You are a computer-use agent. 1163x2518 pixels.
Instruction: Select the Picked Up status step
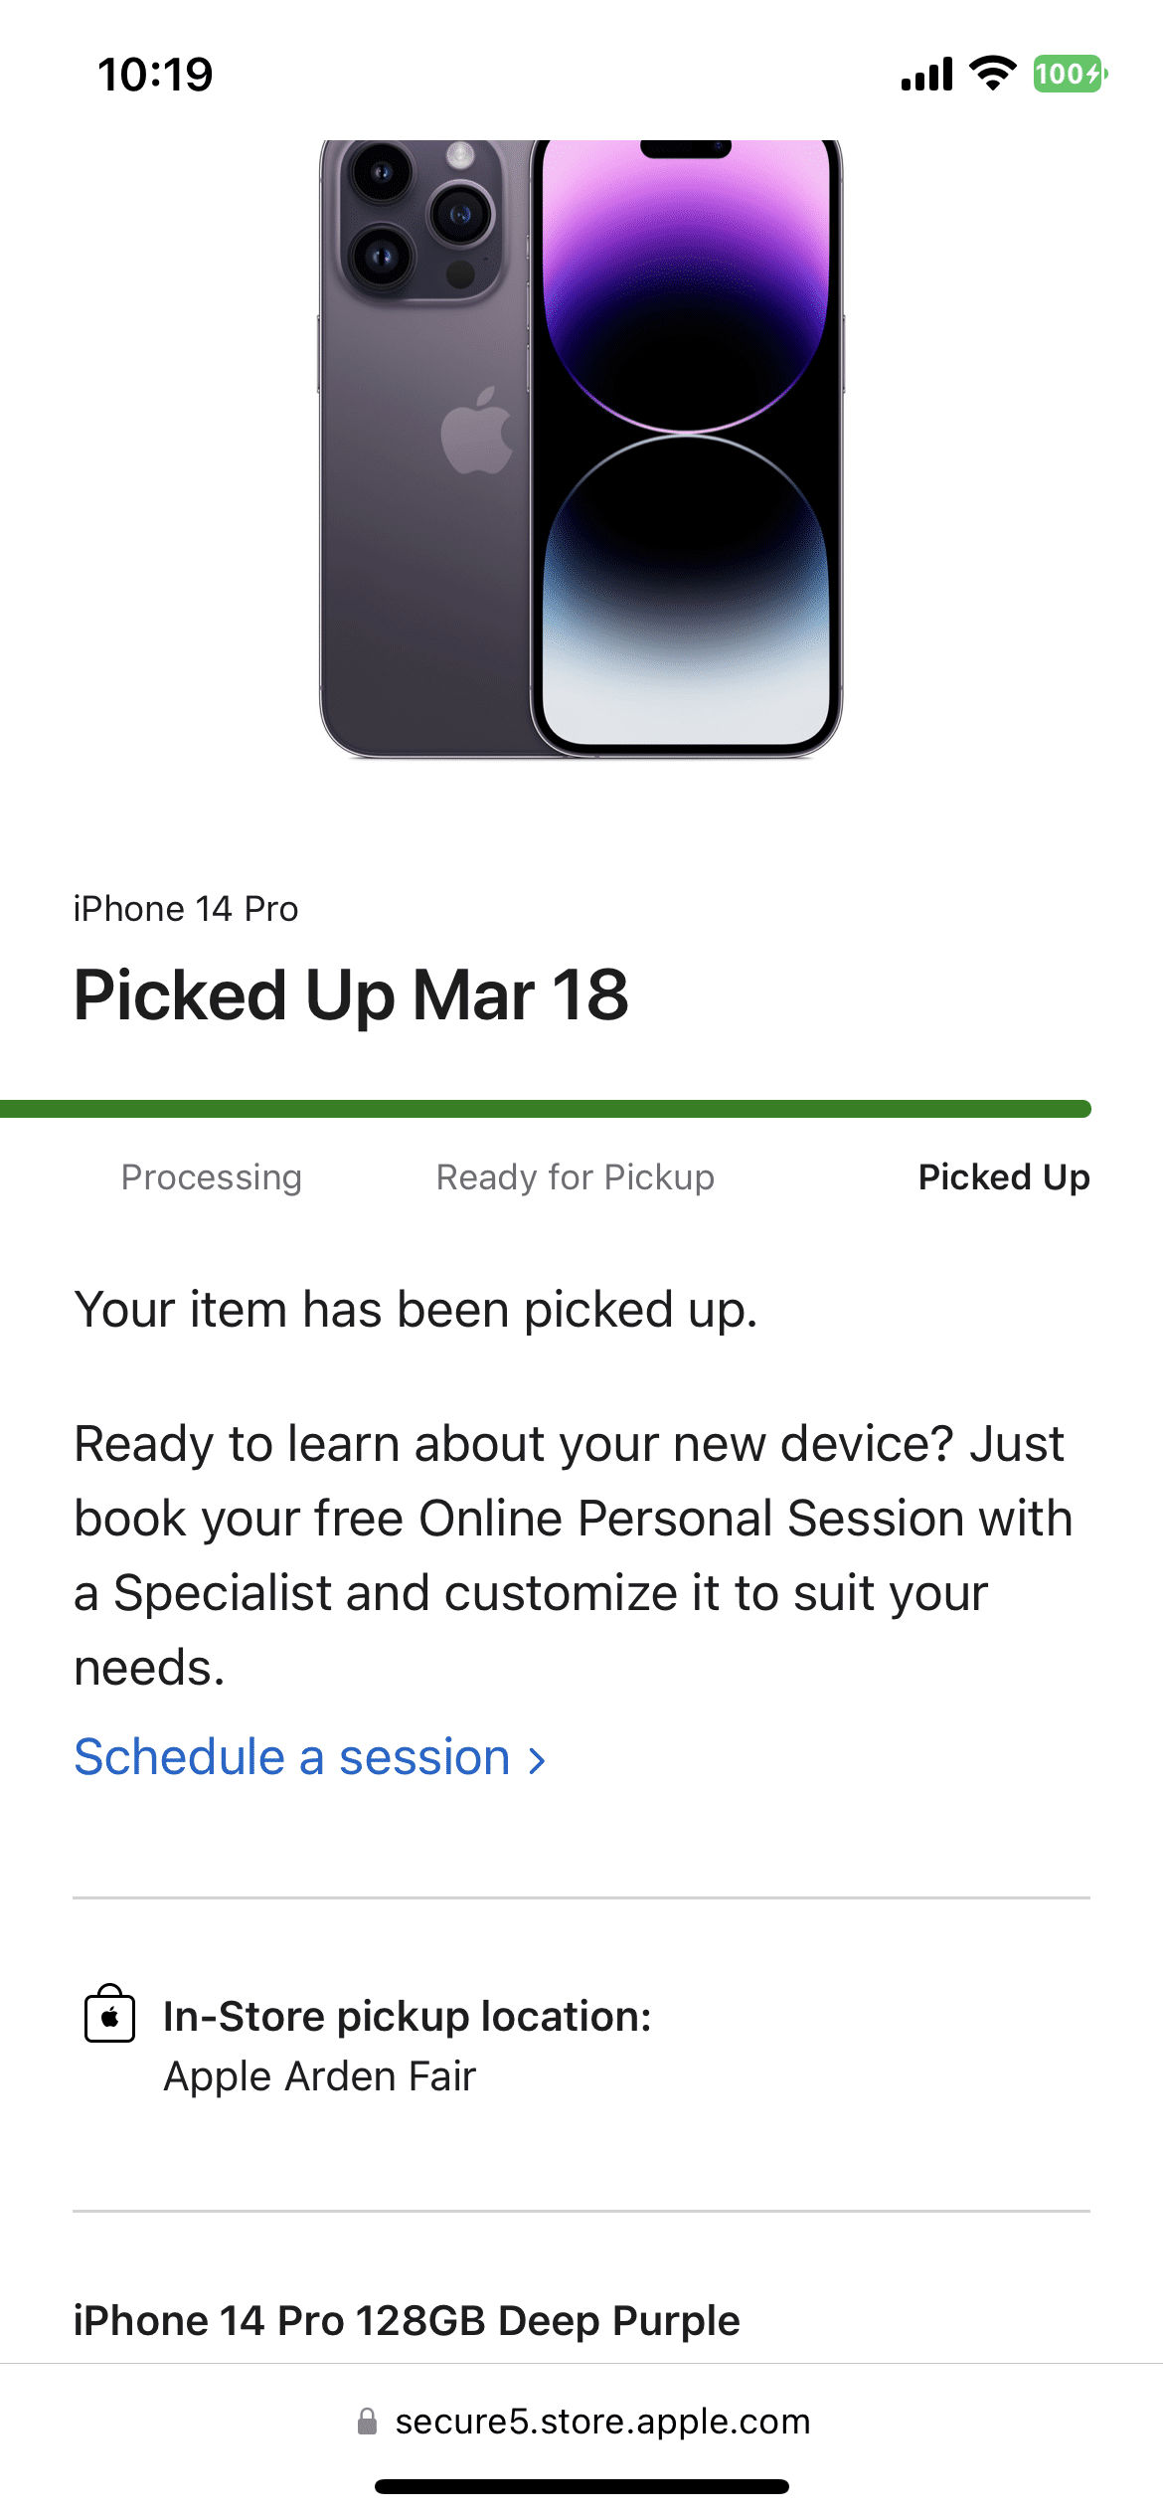pyautogui.click(x=1003, y=1177)
